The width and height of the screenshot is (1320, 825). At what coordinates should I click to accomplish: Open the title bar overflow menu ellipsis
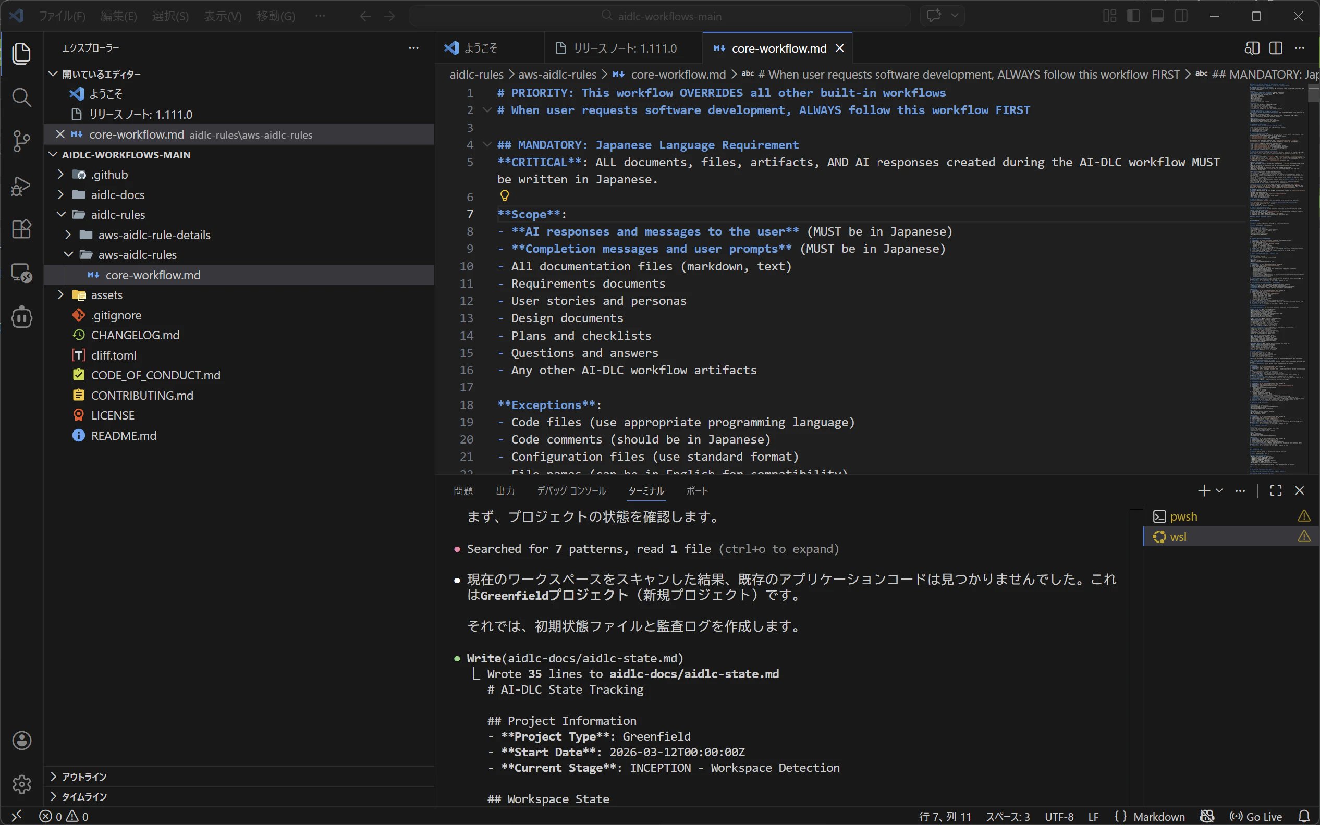click(320, 16)
